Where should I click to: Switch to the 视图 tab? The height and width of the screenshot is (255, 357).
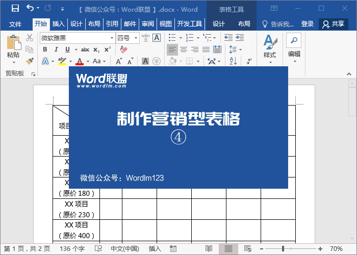click(166, 23)
